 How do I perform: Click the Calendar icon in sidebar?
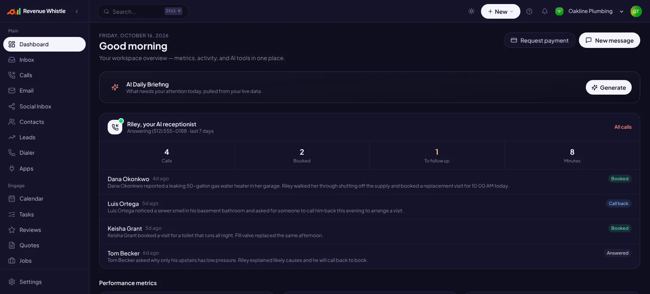tap(12, 199)
